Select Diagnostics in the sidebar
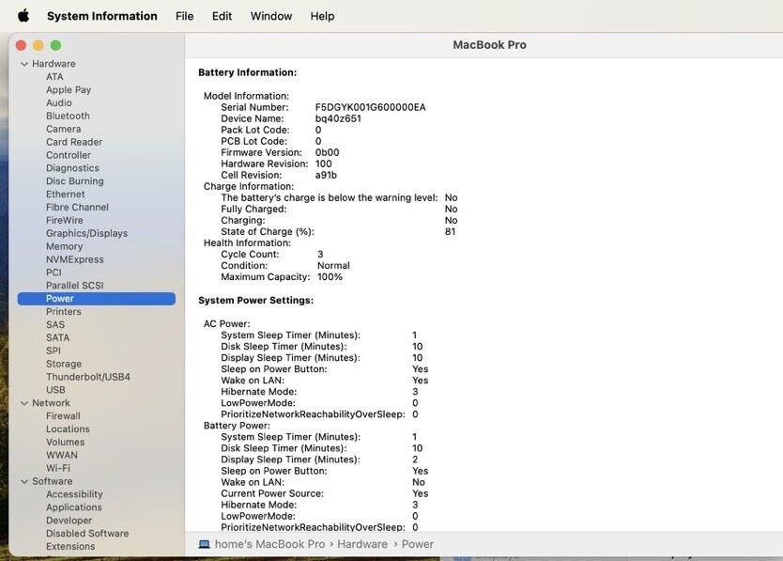Viewport: 783px width, 561px height. pyautogui.click(x=72, y=168)
